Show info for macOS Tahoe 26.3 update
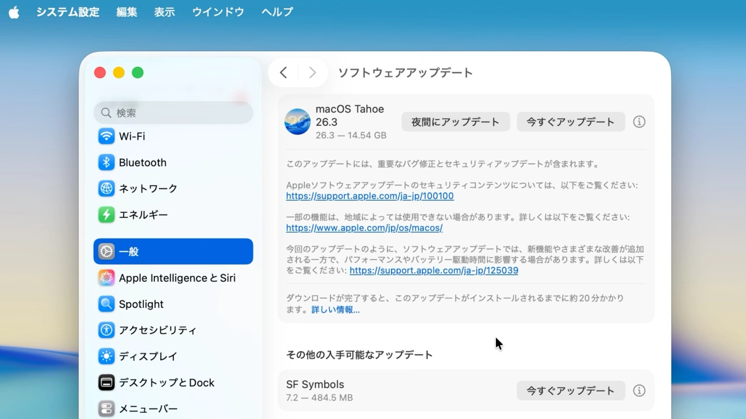This screenshot has height=419, width=746. [x=639, y=122]
